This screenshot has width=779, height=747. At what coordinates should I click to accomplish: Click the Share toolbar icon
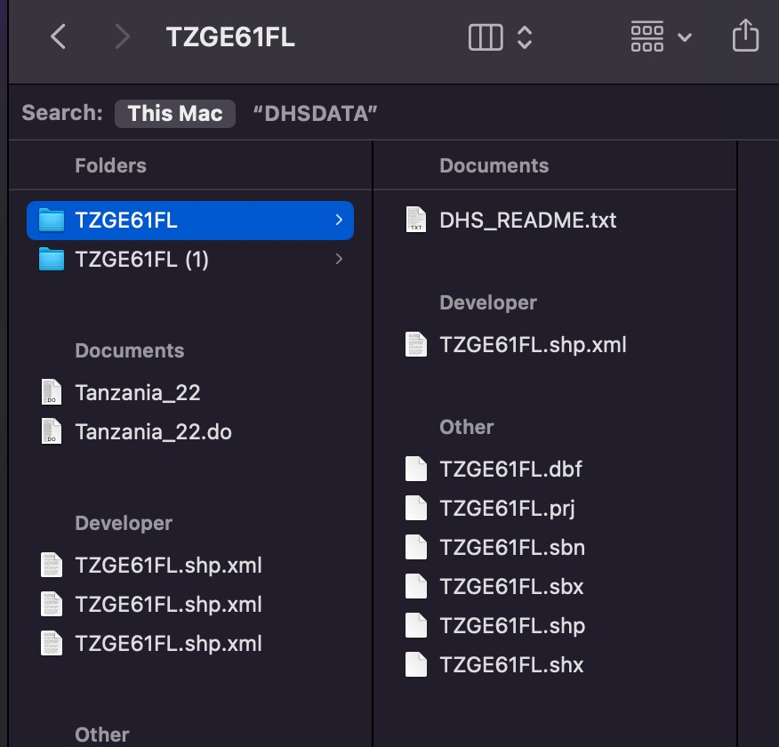click(745, 36)
